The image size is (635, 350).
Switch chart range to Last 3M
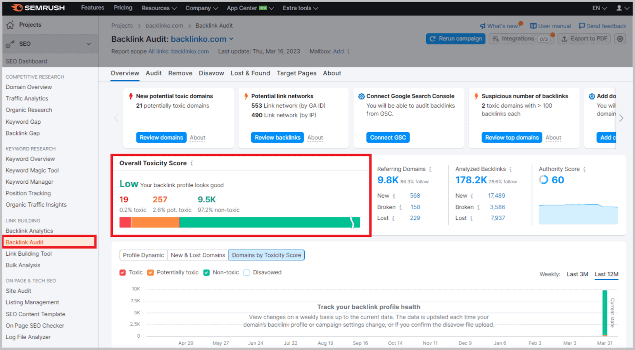[577, 274]
